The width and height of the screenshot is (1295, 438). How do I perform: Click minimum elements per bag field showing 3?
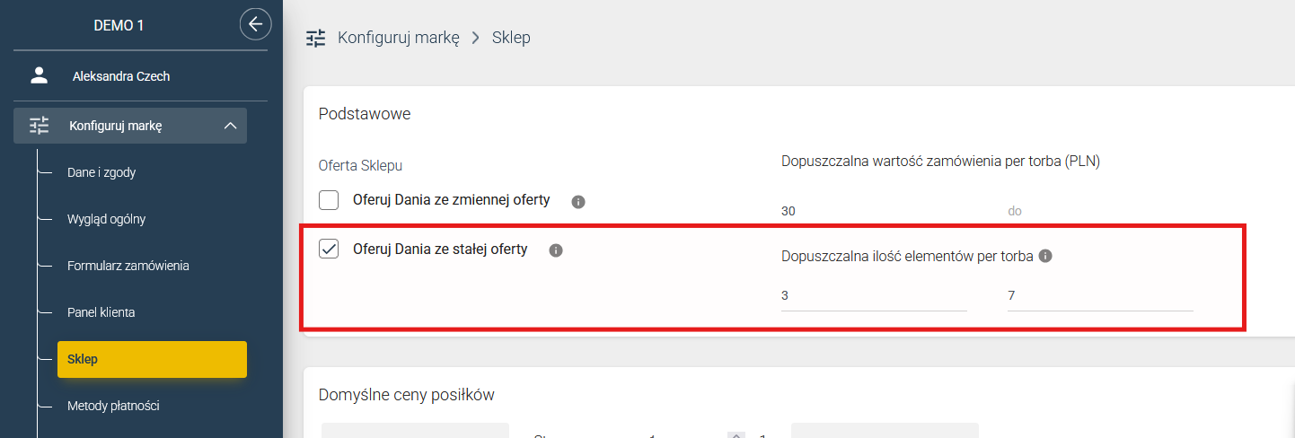874,295
